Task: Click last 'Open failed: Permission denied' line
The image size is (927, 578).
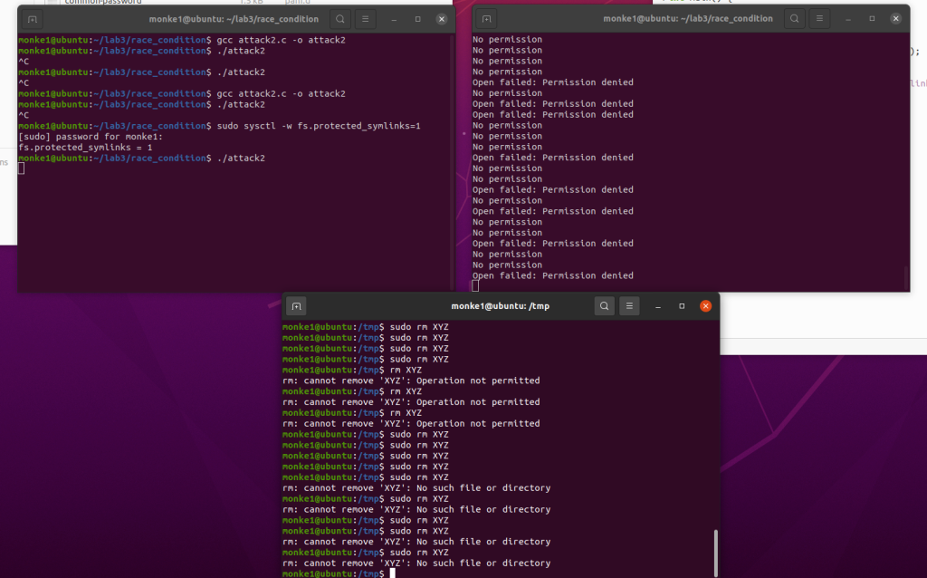Action: pyautogui.click(x=553, y=275)
